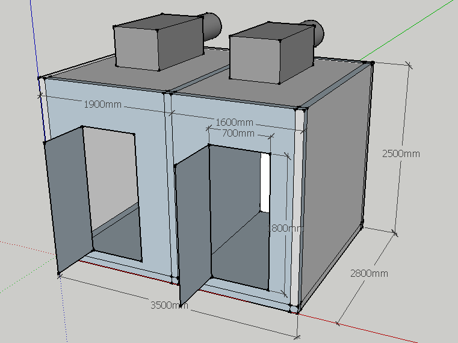Select the 700mm dimension label

(x=238, y=133)
